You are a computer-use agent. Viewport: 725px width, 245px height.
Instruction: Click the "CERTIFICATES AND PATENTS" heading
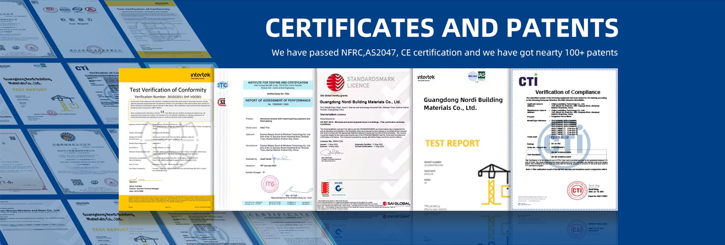pyautogui.click(x=442, y=28)
